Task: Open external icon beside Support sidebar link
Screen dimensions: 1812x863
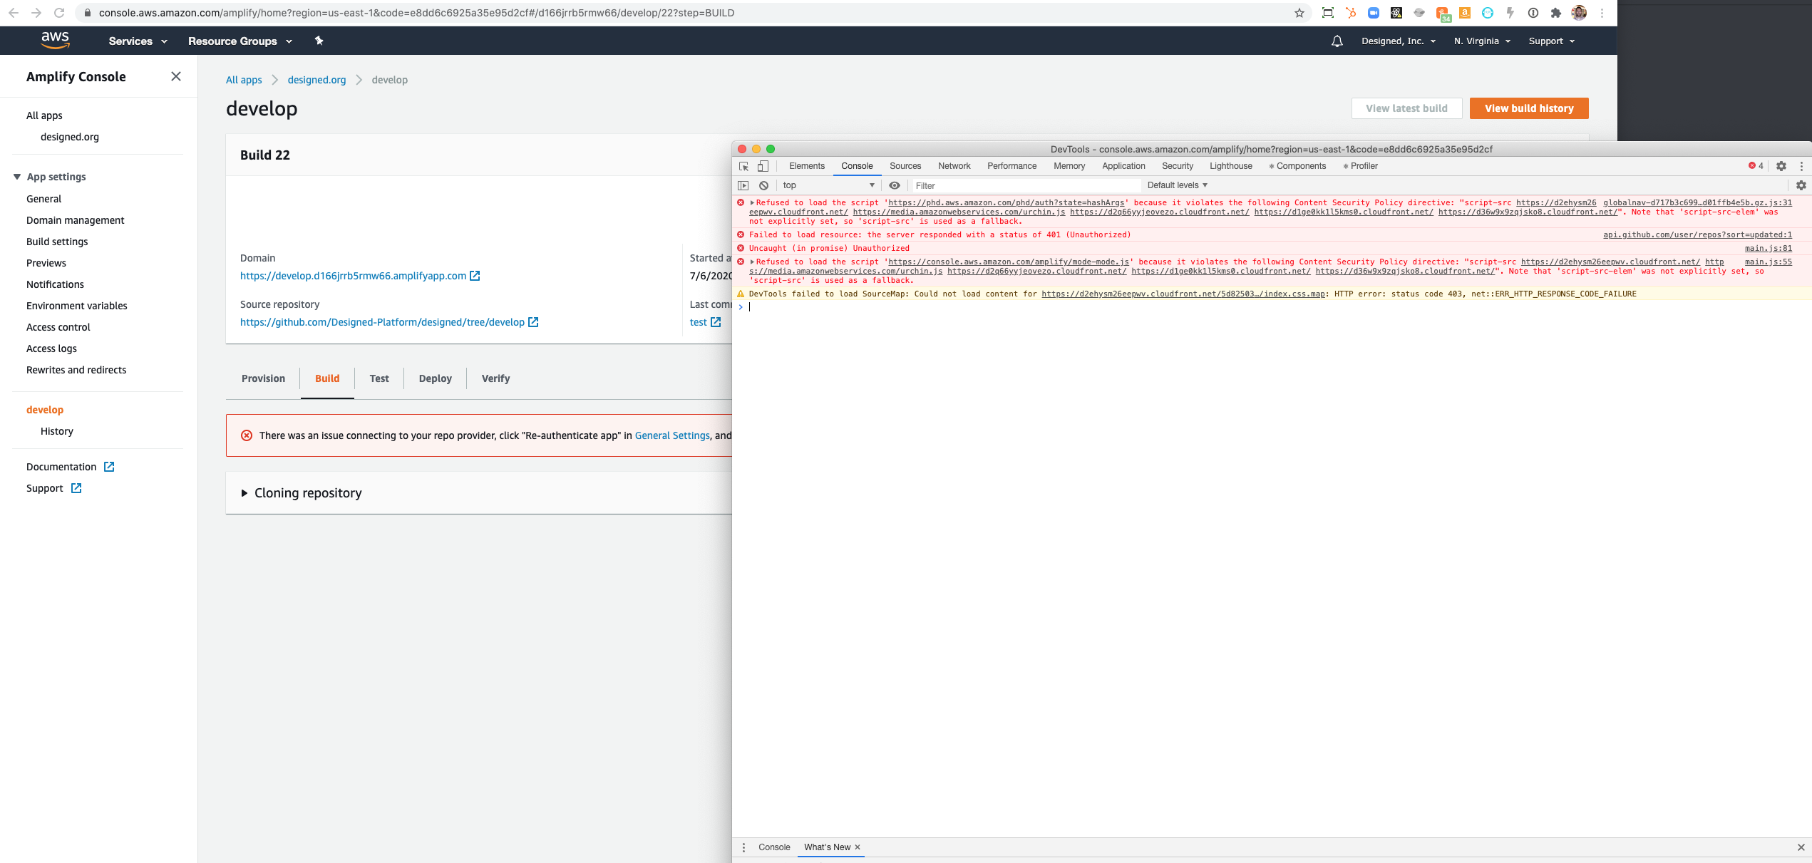Action: (x=76, y=488)
